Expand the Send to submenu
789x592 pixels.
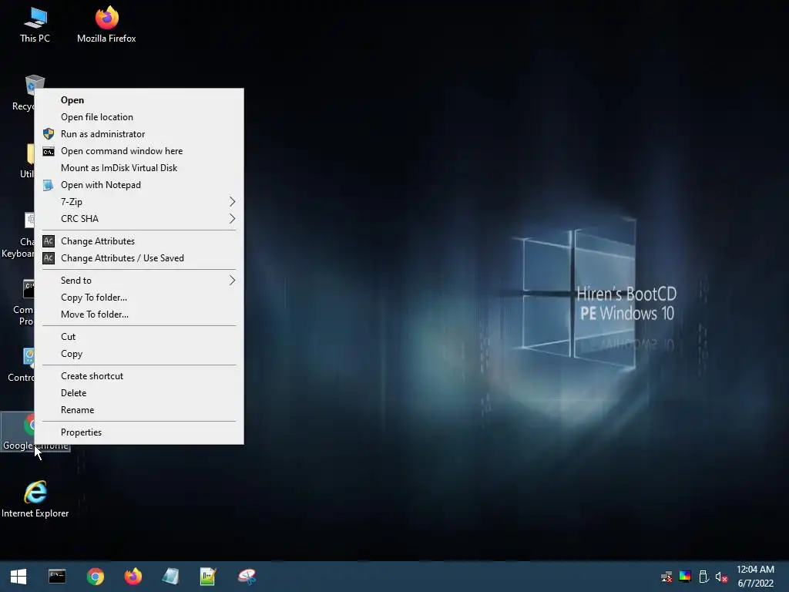(139, 281)
